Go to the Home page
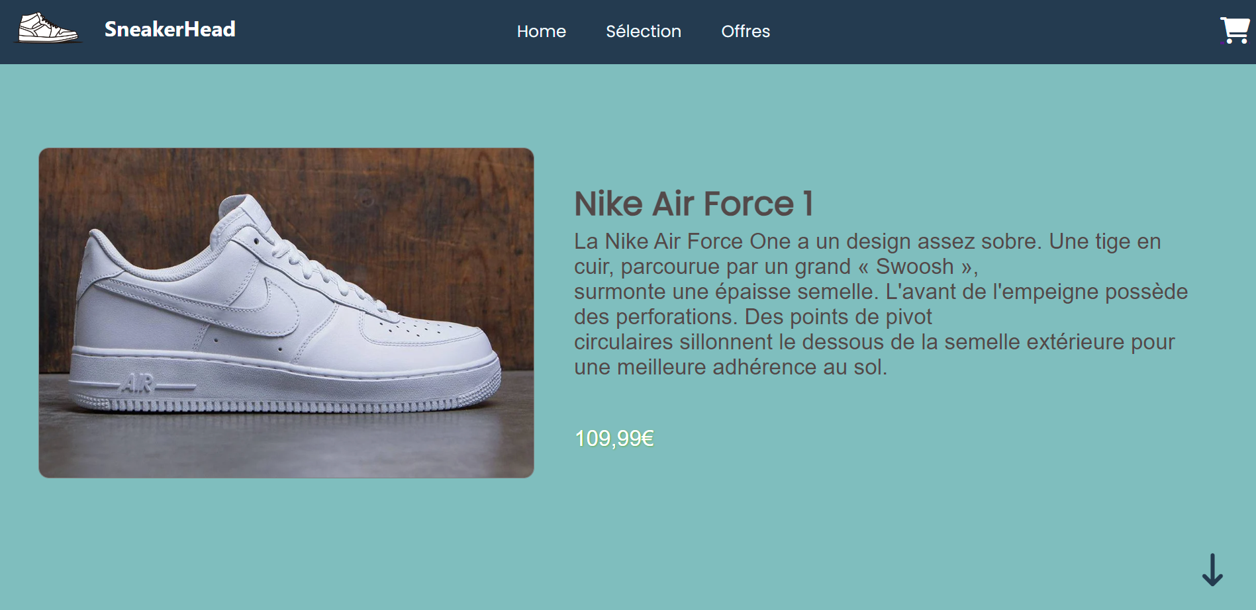The image size is (1256, 610). point(541,31)
